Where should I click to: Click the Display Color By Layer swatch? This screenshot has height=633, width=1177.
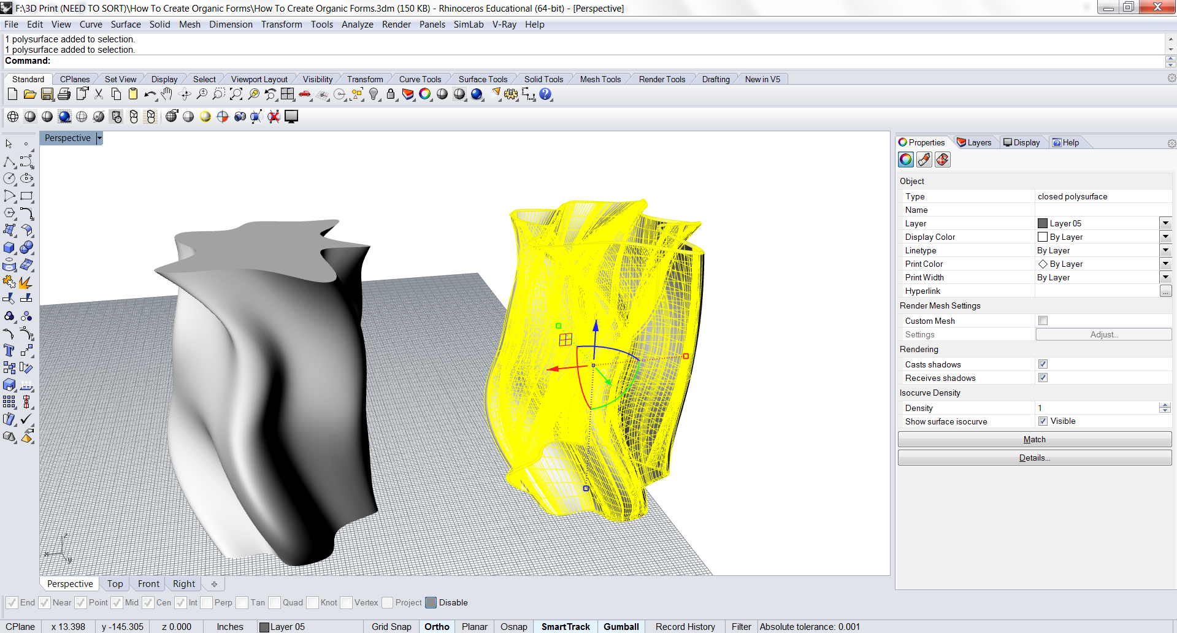pos(1043,237)
